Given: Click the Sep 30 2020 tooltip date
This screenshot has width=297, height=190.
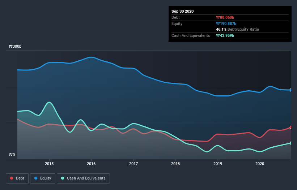Looking at the screenshot, I should click(x=183, y=11).
